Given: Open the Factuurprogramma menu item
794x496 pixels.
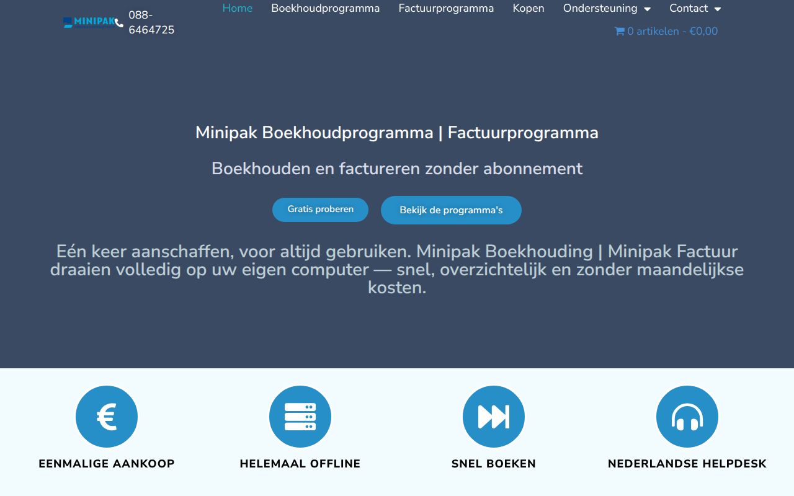Looking at the screenshot, I should click(447, 8).
